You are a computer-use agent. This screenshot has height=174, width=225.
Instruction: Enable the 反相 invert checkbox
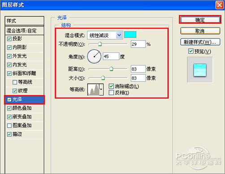(111, 93)
